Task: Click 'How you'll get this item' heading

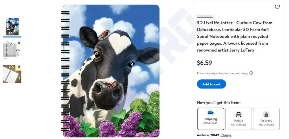Action: tap(219, 103)
